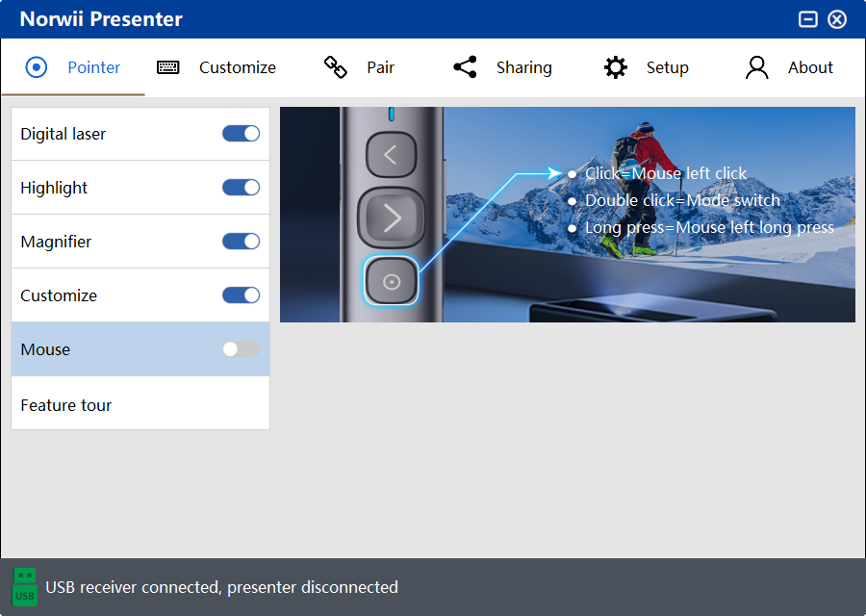Viewport: 866px width, 616px height.
Task: Close the Norwii Presenter window
Action: tap(837, 19)
